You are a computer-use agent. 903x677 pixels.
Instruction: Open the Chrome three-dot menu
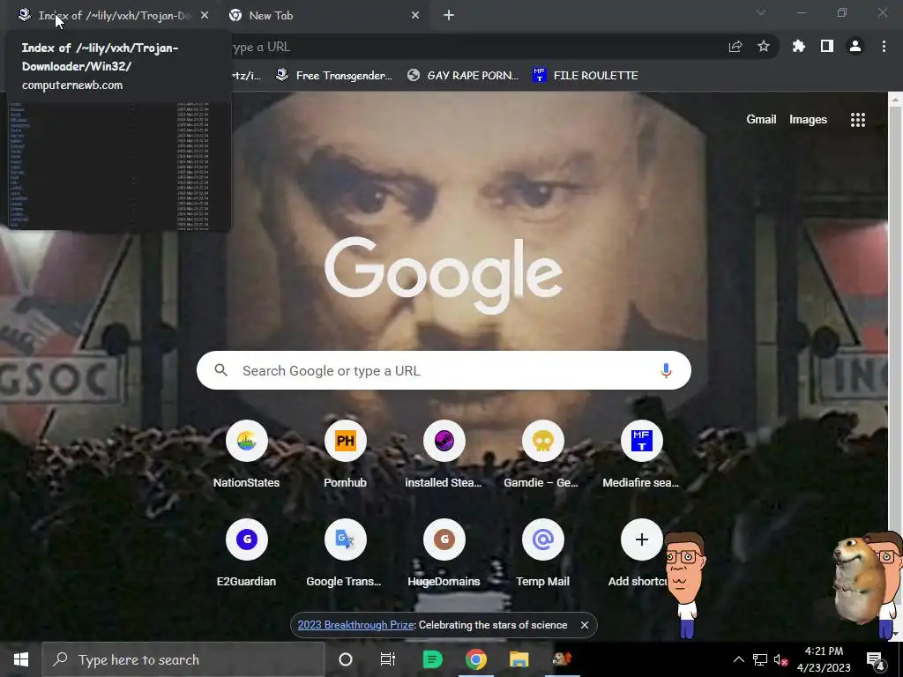(884, 47)
